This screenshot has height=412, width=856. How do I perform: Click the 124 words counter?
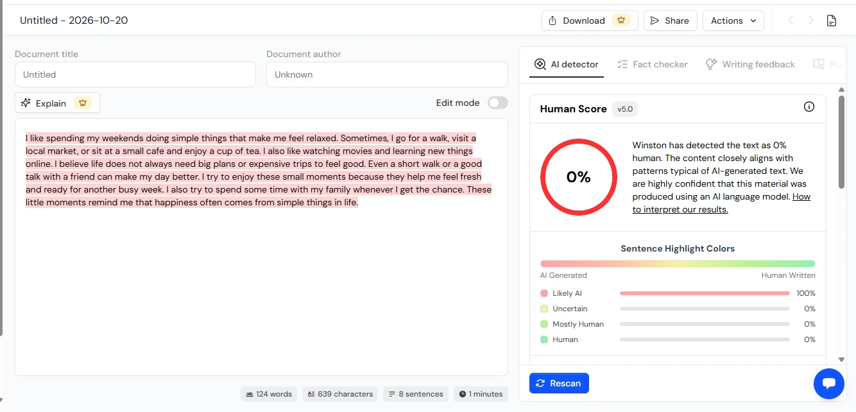click(x=269, y=394)
